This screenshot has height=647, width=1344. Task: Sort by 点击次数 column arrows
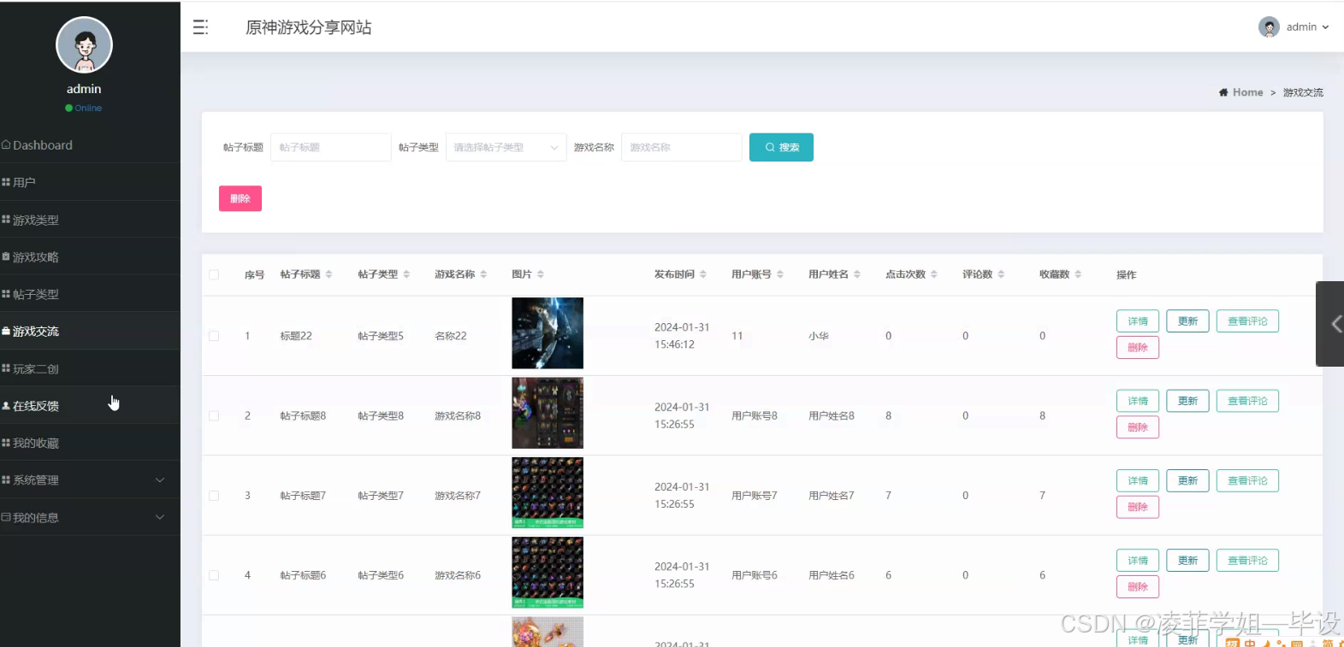pyautogui.click(x=934, y=274)
